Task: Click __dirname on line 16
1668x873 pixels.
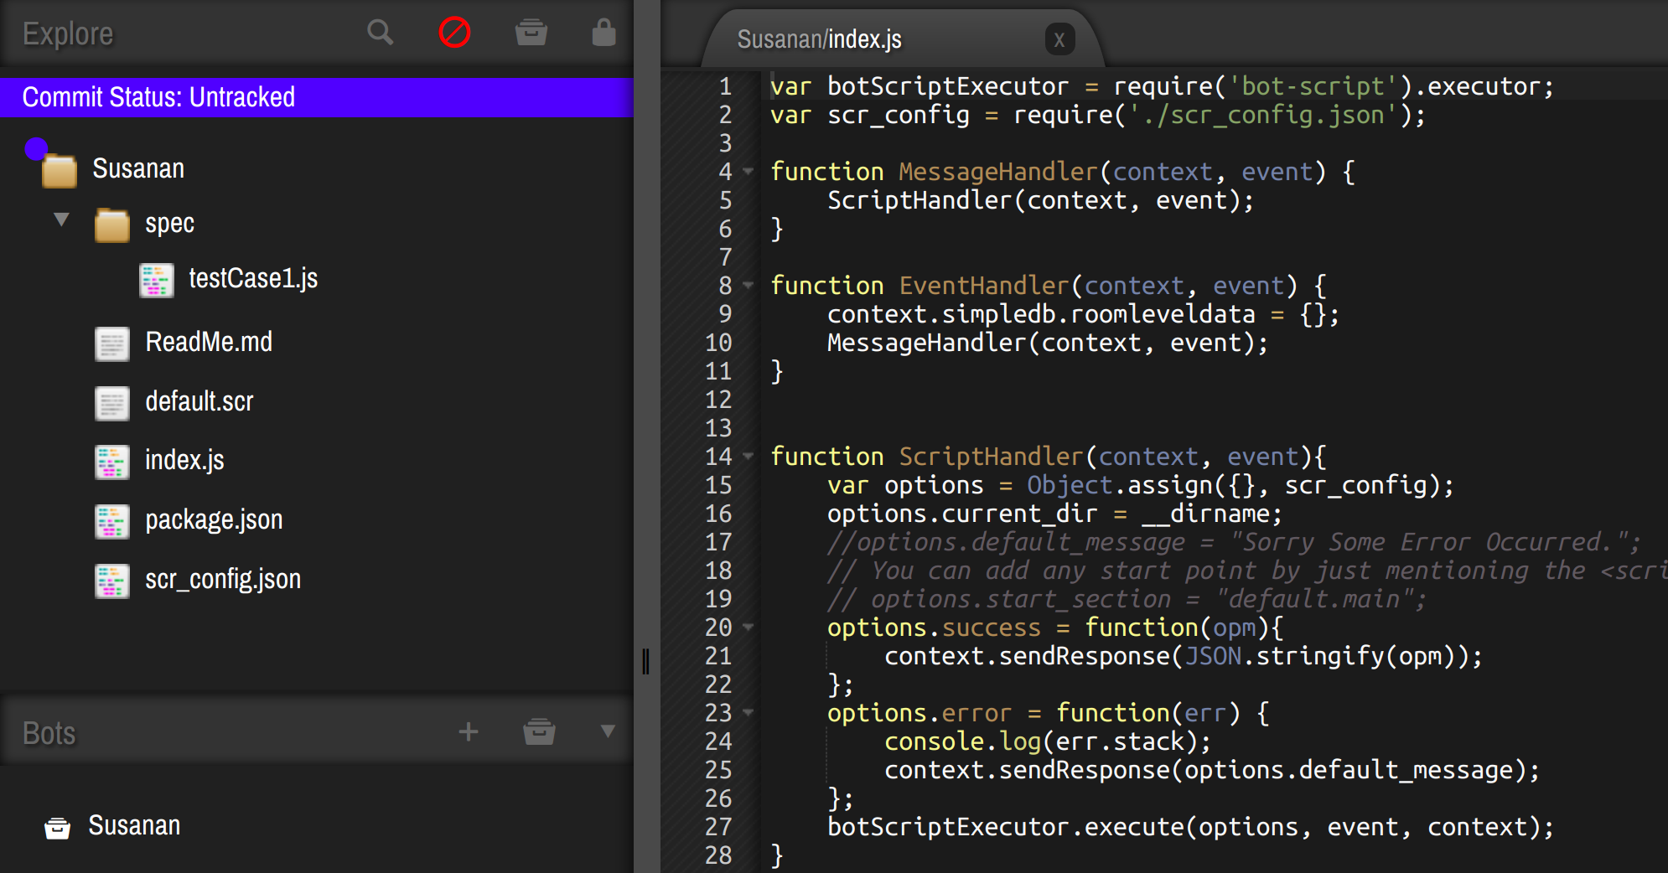Action: click(x=1205, y=514)
